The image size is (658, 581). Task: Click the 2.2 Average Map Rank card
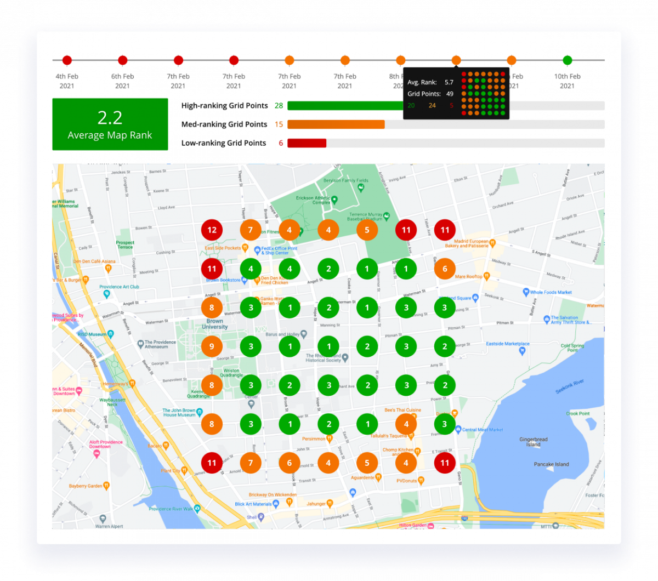coord(110,124)
